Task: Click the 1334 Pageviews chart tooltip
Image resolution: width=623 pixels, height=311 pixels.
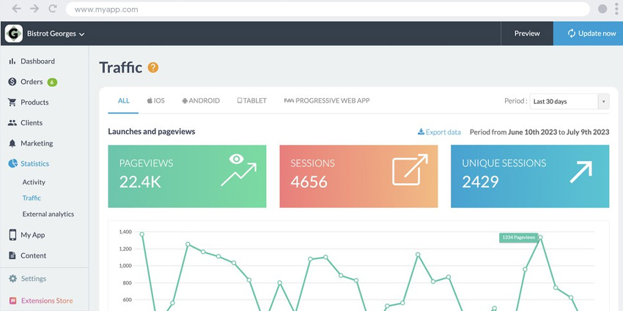Action: [x=518, y=238]
